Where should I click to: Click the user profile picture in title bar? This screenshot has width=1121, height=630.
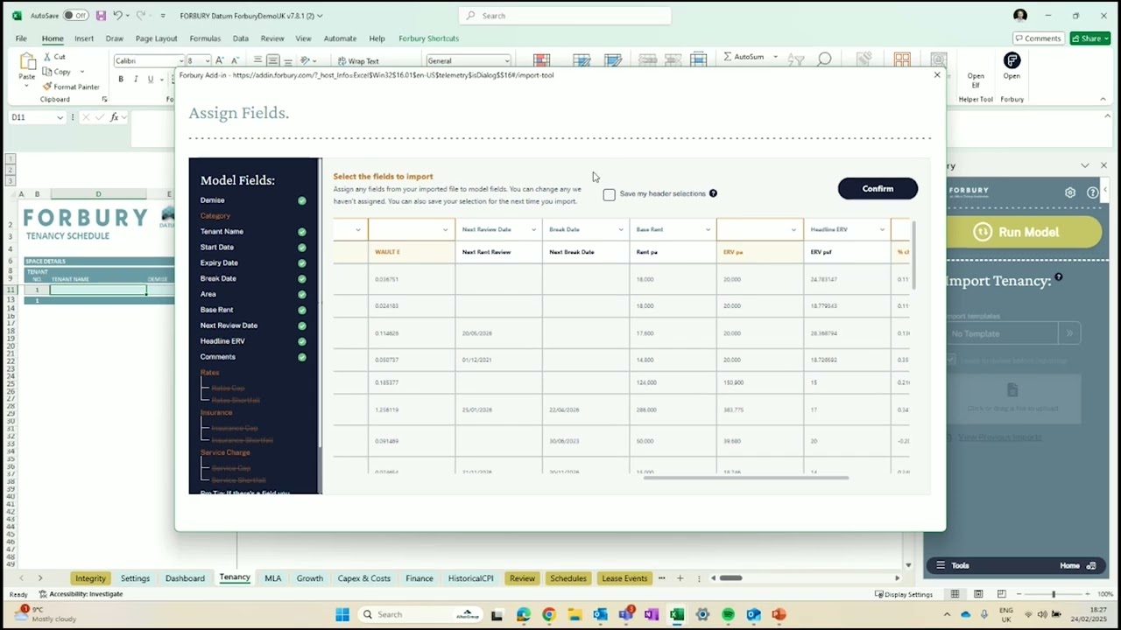coord(1019,16)
